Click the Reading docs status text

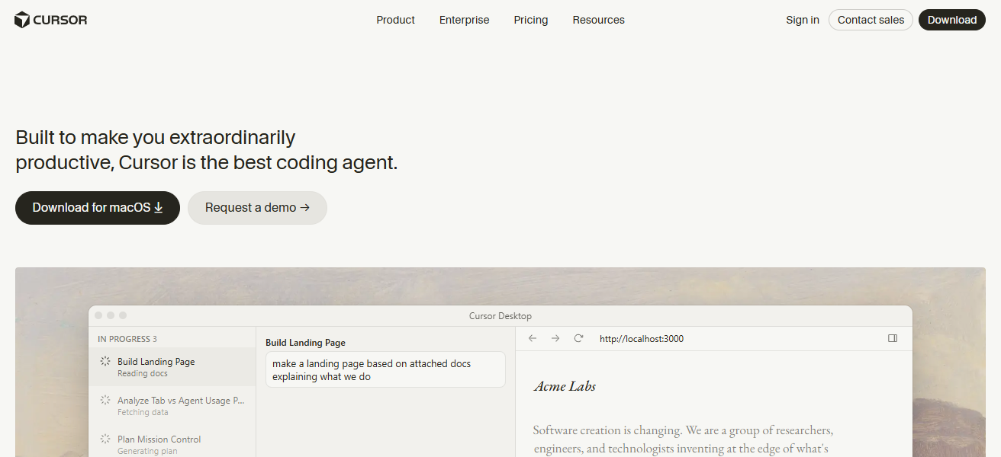143,374
